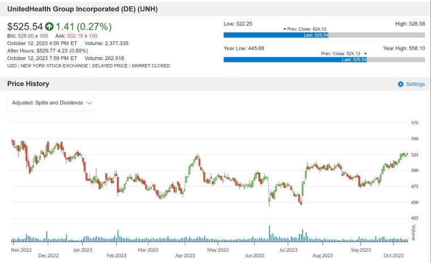
Task: Click the green up-arrow price change icon
Action: [49, 27]
